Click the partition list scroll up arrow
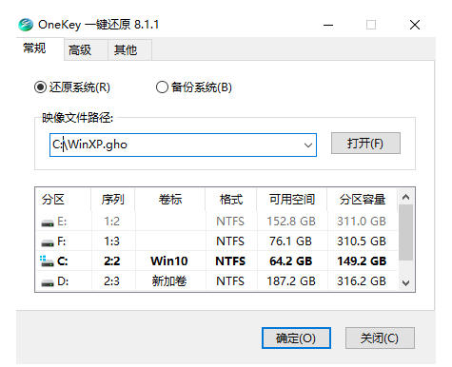Image resolution: width=452 pixels, height=367 pixels. pos(405,197)
